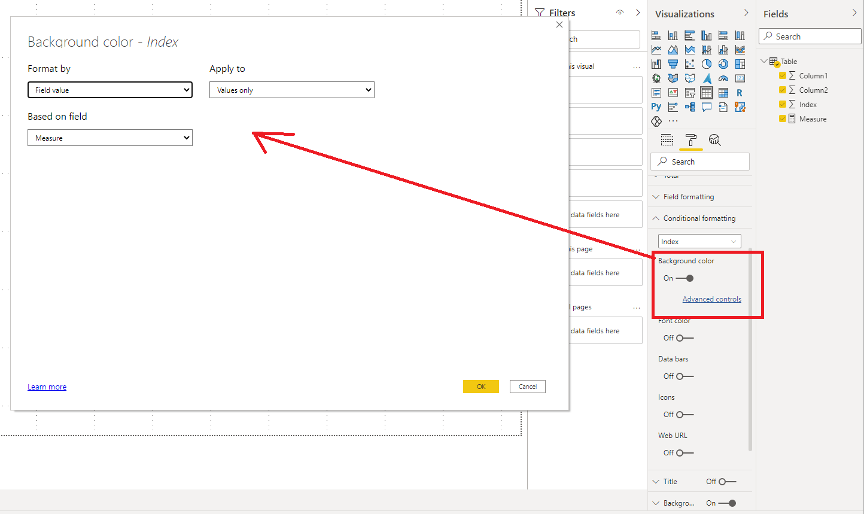Image resolution: width=864 pixels, height=514 pixels.
Task: Open the Based on field dropdown
Action: pyautogui.click(x=110, y=138)
